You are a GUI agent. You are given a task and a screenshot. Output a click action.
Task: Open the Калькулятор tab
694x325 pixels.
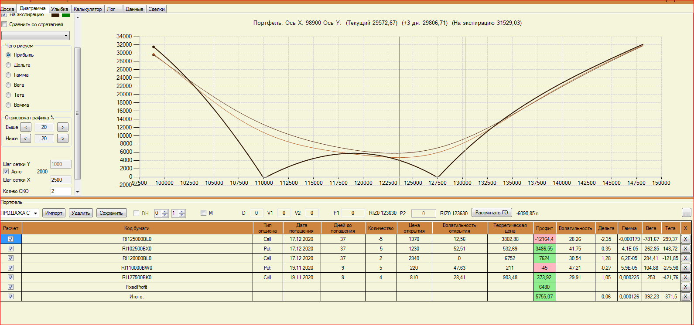click(88, 9)
